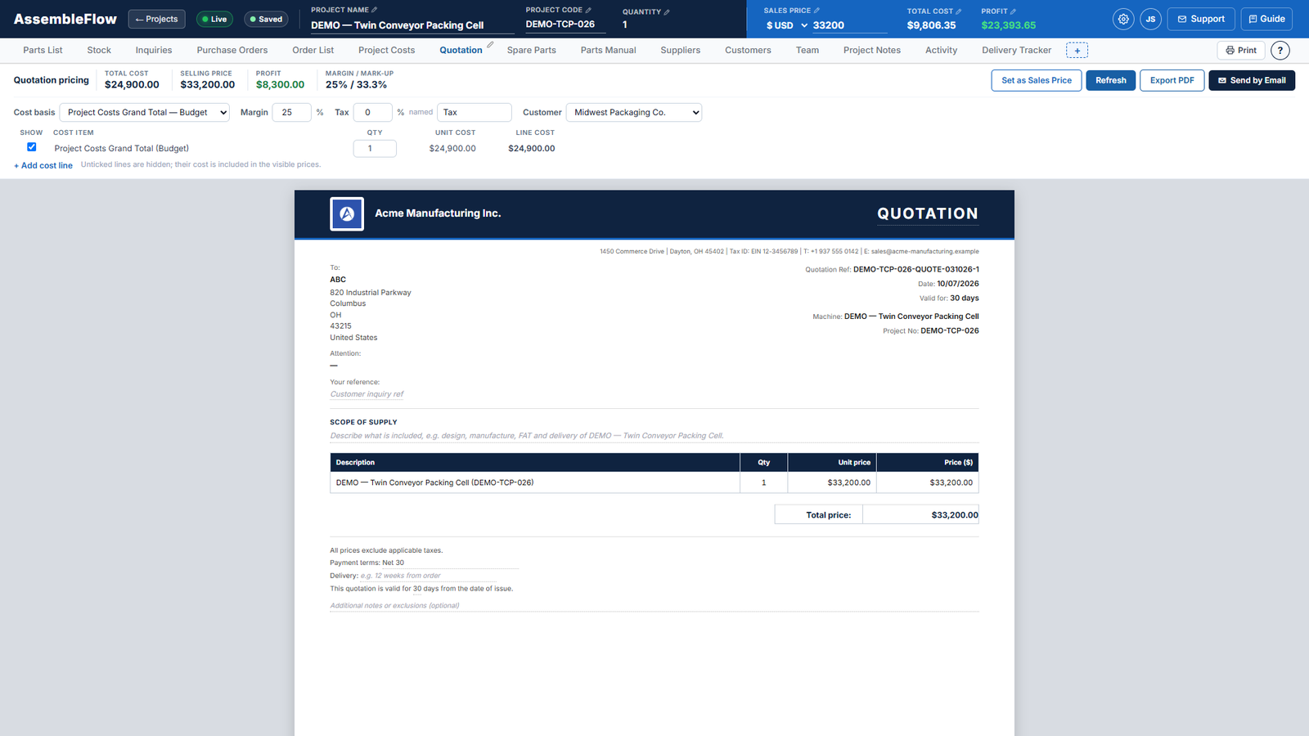Image resolution: width=1309 pixels, height=736 pixels.
Task: Open JS user avatar menu
Action: click(1150, 19)
